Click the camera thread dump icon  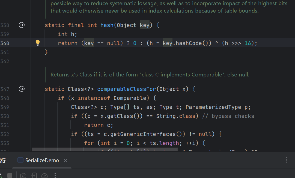click(x=23, y=176)
